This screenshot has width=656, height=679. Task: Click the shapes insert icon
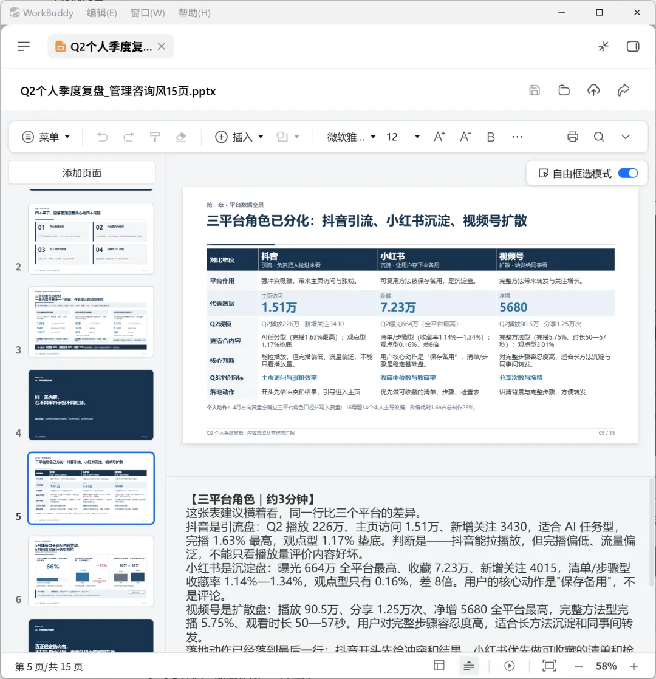click(282, 137)
